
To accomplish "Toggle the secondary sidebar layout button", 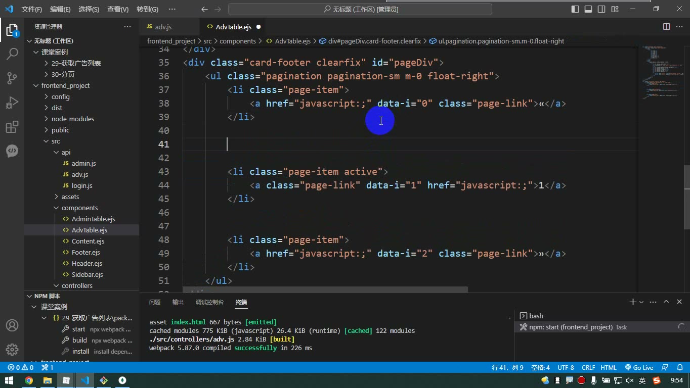I will [601, 9].
